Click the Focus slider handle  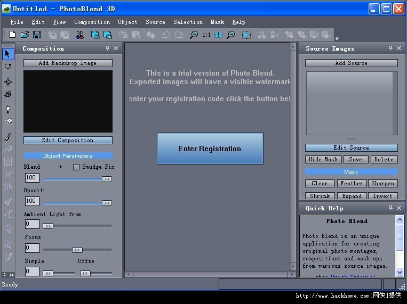(77, 250)
